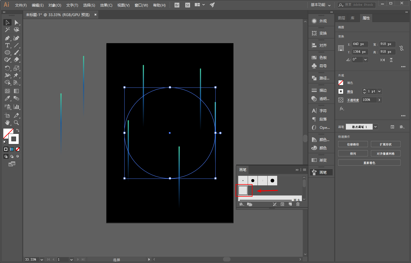This screenshot has width=411, height=263.
Task: Open the zoom level dropdown
Action: (x=42, y=259)
